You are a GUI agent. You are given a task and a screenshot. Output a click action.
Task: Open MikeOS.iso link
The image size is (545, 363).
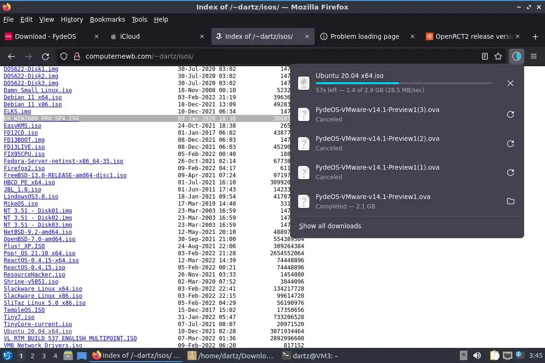coord(20,204)
